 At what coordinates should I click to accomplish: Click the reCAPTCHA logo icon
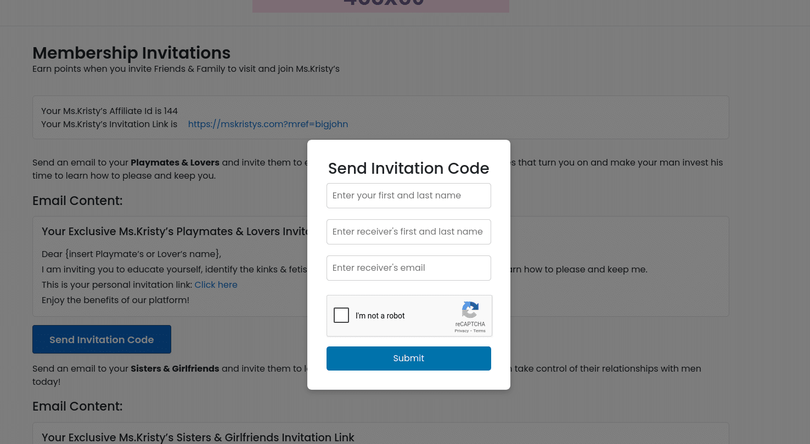point(470,310)
